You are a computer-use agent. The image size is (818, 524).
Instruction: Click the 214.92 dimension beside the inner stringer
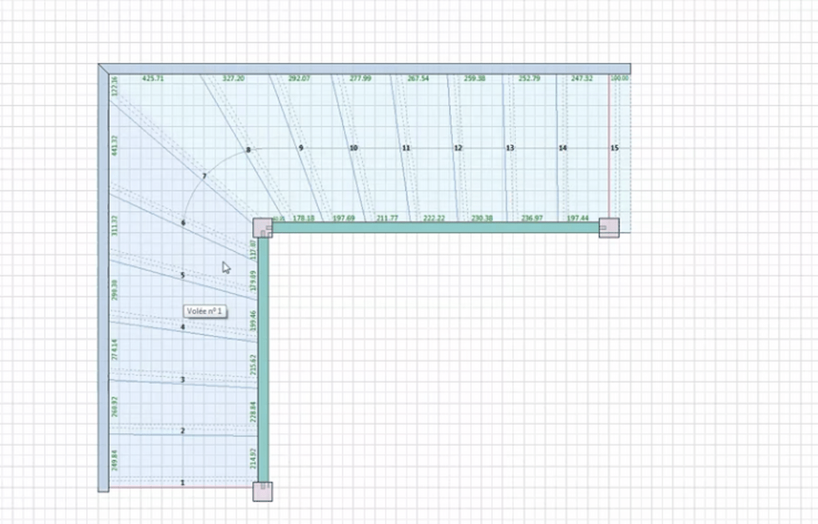pos(253,459)
